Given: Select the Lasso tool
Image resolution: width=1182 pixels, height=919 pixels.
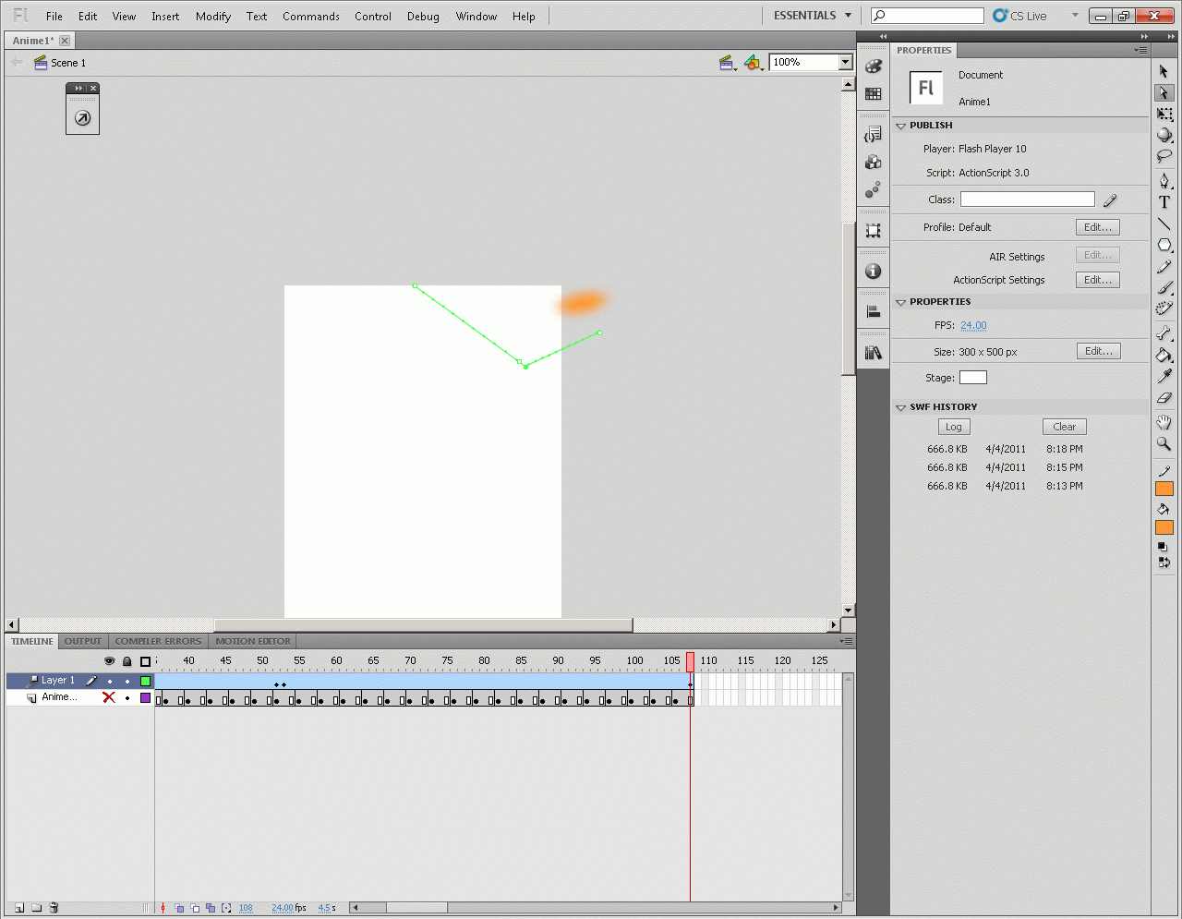Looking at the screenshot, I should point(1164,156).
